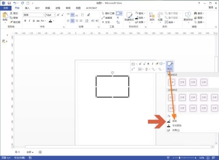This screenshot has height=160, width=219.
Task: Switch to the Insert (插入) tab
Action: [27, 8]
